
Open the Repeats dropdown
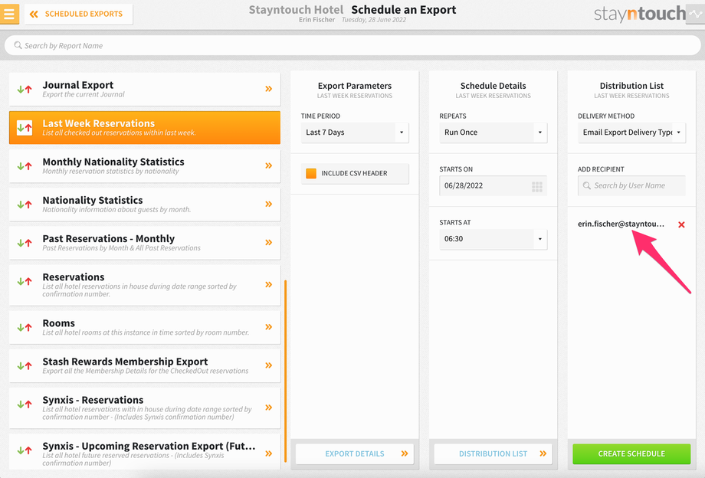493,132
